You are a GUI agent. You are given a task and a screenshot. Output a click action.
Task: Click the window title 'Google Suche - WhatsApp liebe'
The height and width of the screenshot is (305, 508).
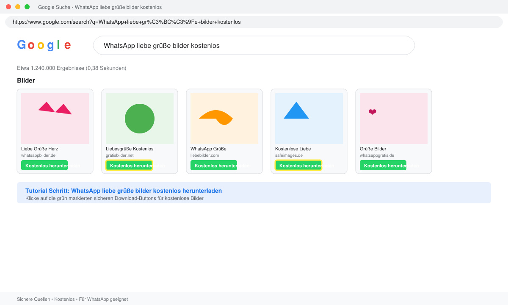(100, 7)
